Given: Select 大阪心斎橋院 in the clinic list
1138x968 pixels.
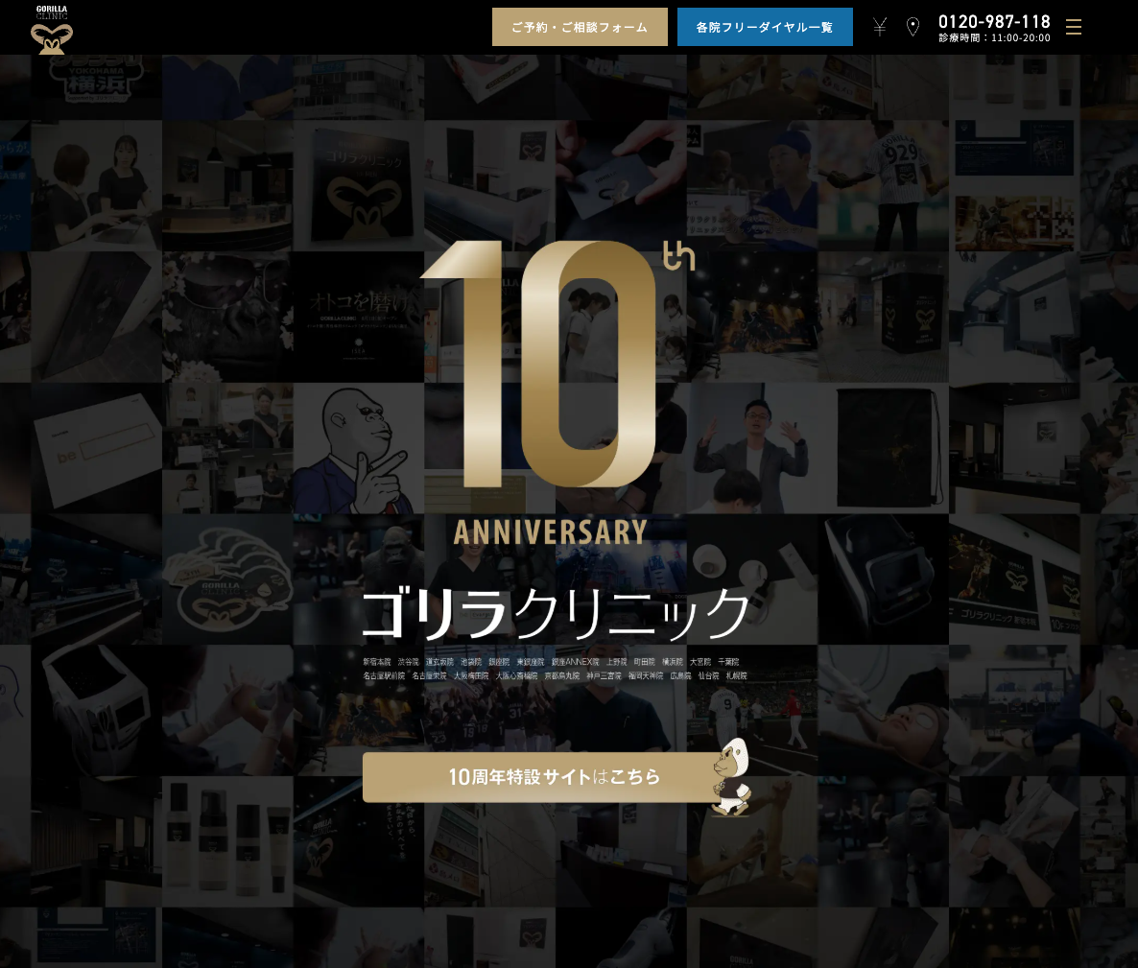Looking at the screenshot, I should pyautogui.click(x=517, y=675).
